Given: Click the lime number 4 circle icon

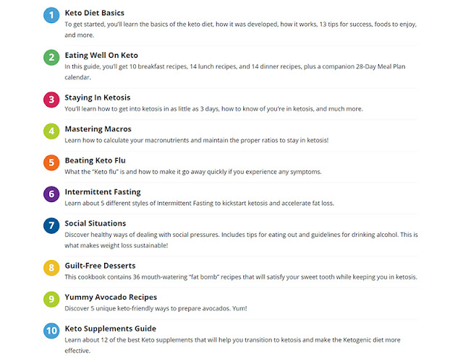Looking at the screenshot, I should click(x=51, y=131).
